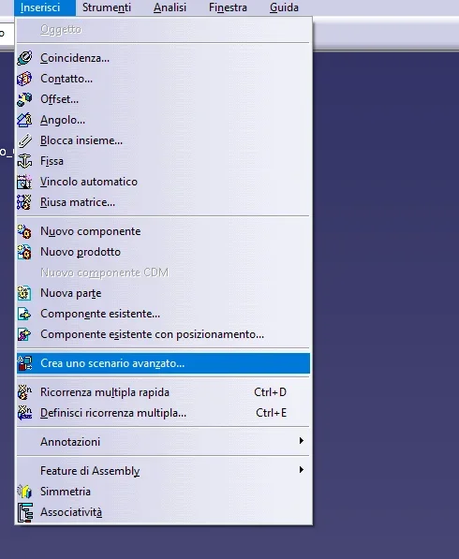Click the Nuovo componente icon
The image size is (459, 559).
tap(24, 231)
